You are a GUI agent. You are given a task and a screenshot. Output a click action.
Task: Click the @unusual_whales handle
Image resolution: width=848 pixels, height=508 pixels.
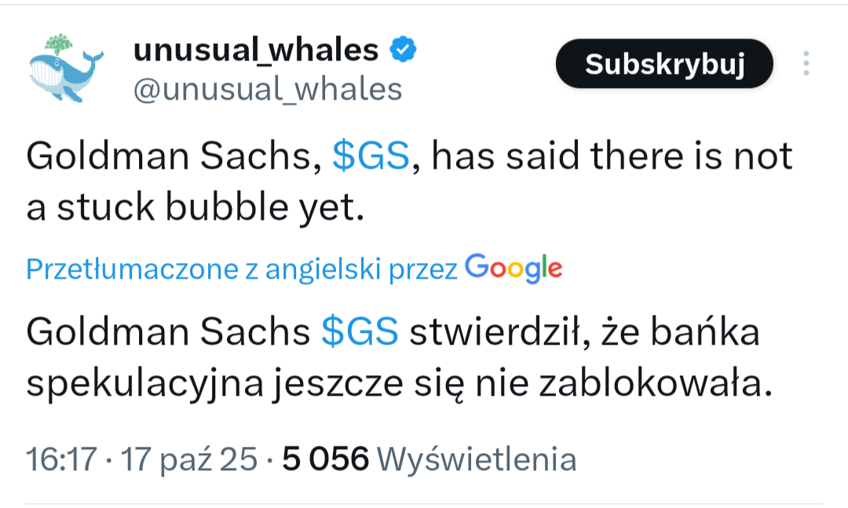267,90
